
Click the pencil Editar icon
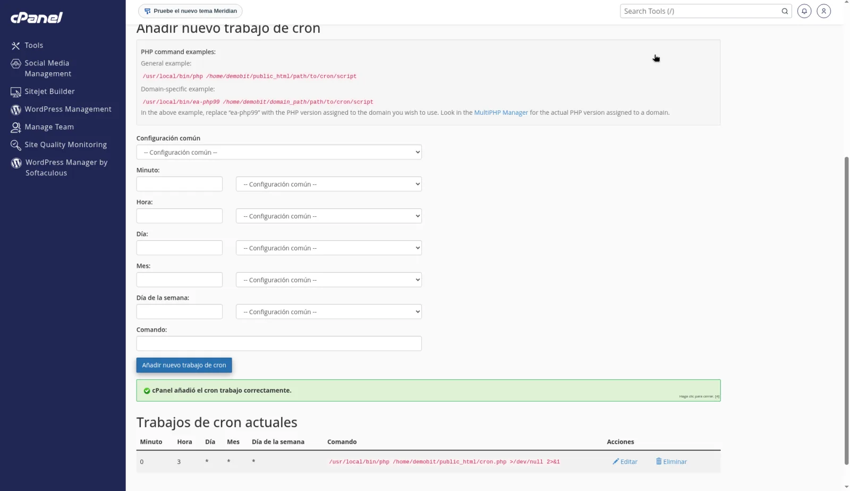click(616, 461)
